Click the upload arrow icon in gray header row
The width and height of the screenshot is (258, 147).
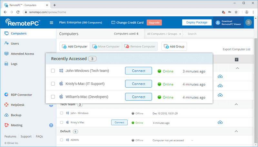pyautogui.click(x=236, y=59)
